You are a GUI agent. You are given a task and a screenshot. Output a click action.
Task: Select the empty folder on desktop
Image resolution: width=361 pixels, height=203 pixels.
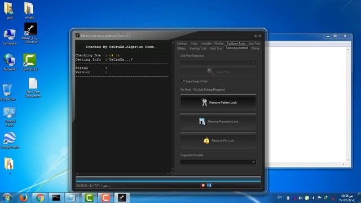point(29,10)
